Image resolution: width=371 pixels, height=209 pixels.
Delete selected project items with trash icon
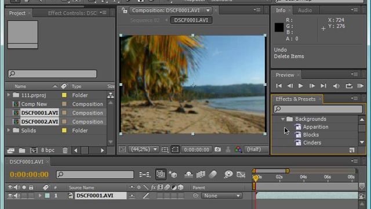coord(65,150)
